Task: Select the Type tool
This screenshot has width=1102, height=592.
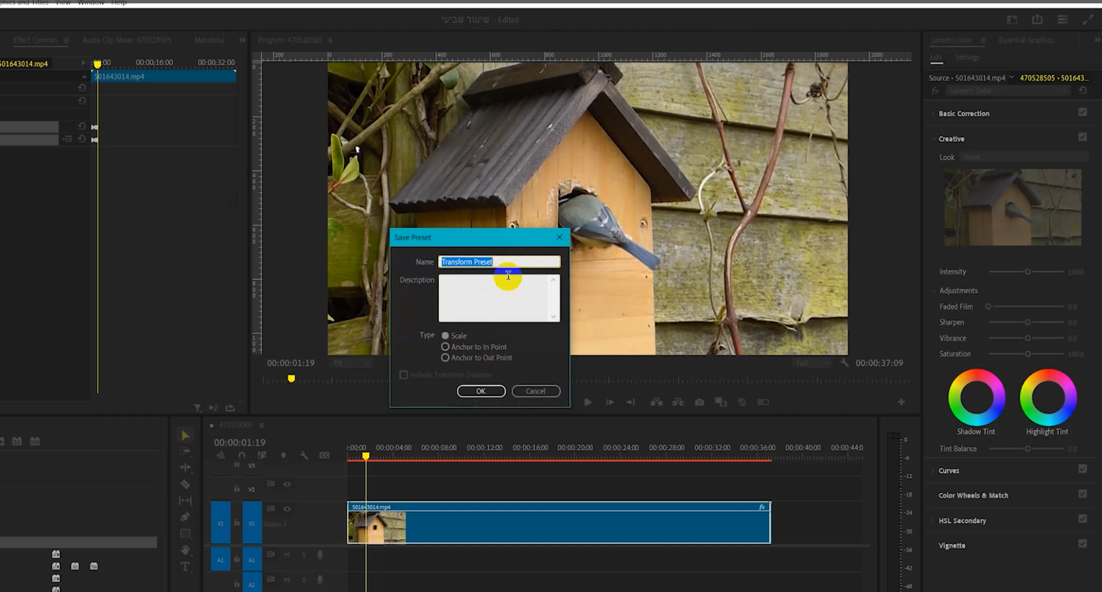Action: coord(185,567)
